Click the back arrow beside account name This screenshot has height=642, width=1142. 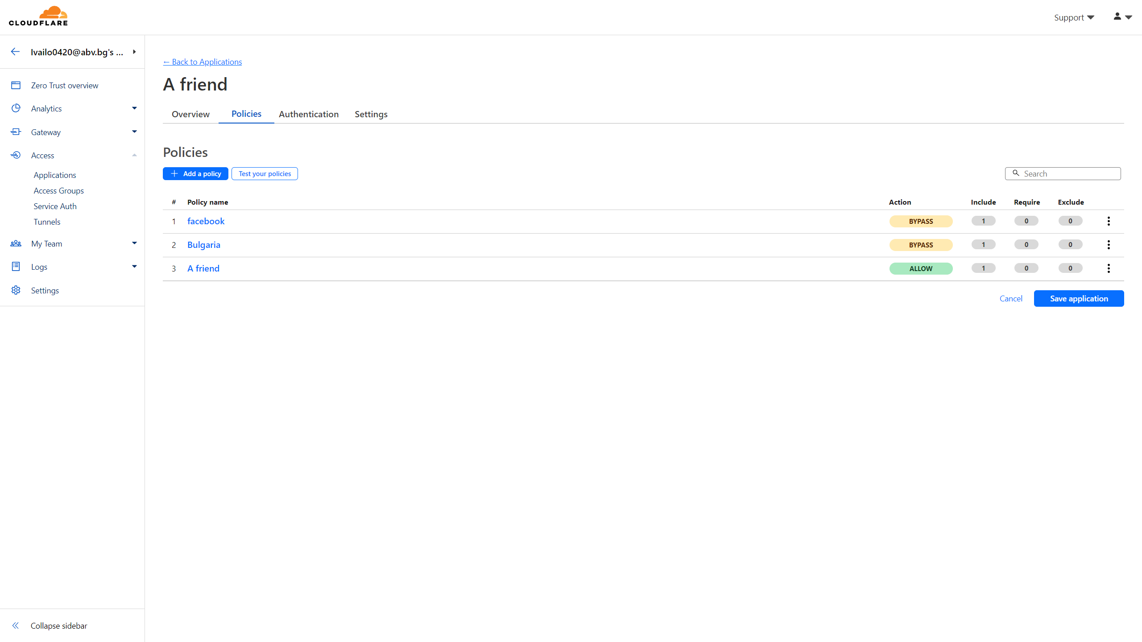pyautogui.click(x=15, y=52)
